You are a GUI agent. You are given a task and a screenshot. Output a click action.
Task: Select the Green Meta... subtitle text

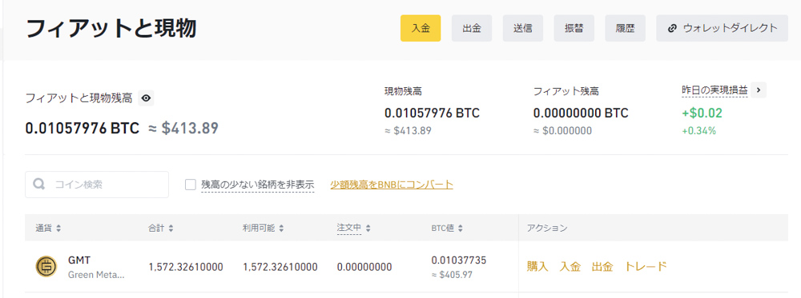click(x=97, y=275)
